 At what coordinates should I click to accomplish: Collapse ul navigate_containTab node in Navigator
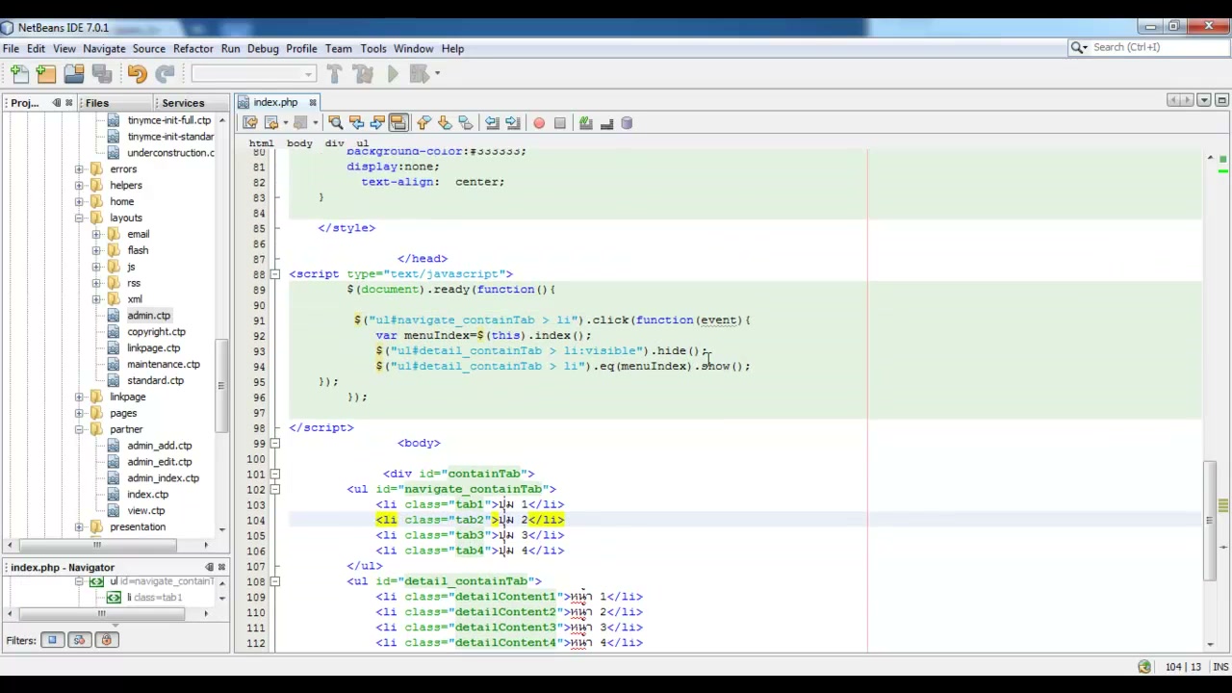79,581
